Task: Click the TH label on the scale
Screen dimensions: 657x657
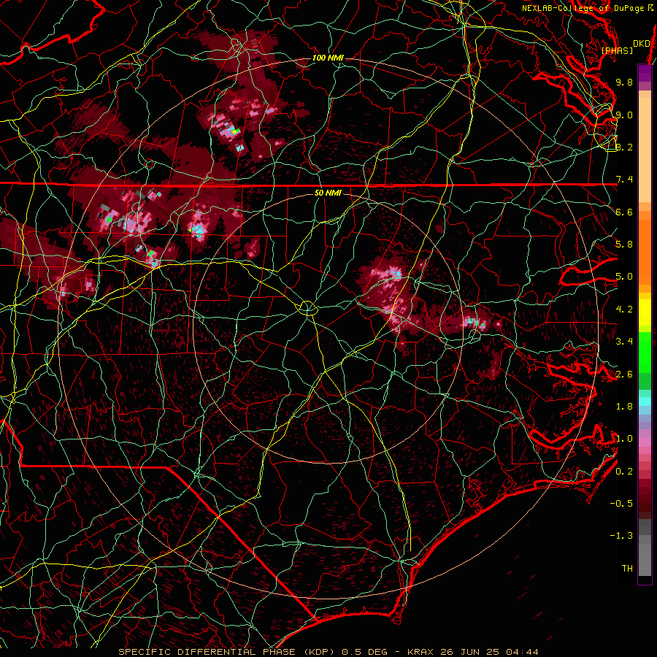Action: (627, 569)
